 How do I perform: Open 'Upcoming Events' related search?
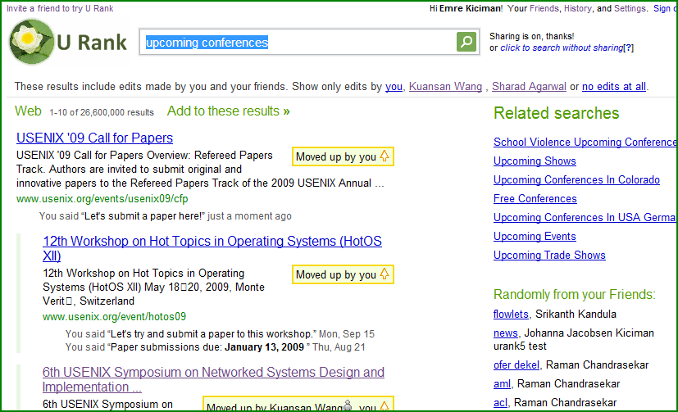(x=535, y=236)
